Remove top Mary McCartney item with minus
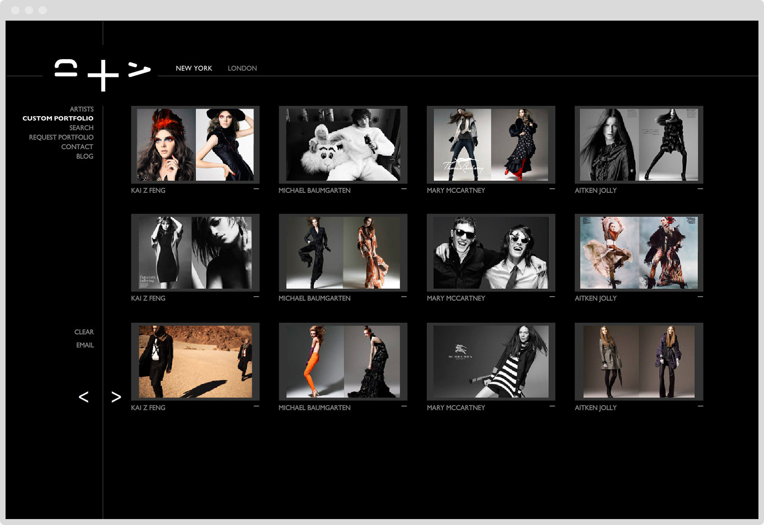Screen dimensions: 764x525 pos(552,189)
